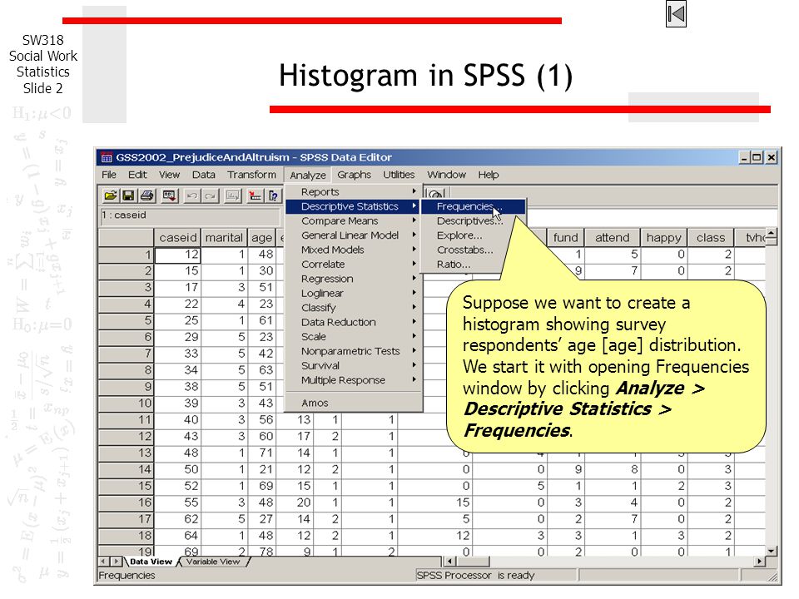Click the Print toolbar icon
The height and width of the screenshot is (599, 799).
coord(147,196)
